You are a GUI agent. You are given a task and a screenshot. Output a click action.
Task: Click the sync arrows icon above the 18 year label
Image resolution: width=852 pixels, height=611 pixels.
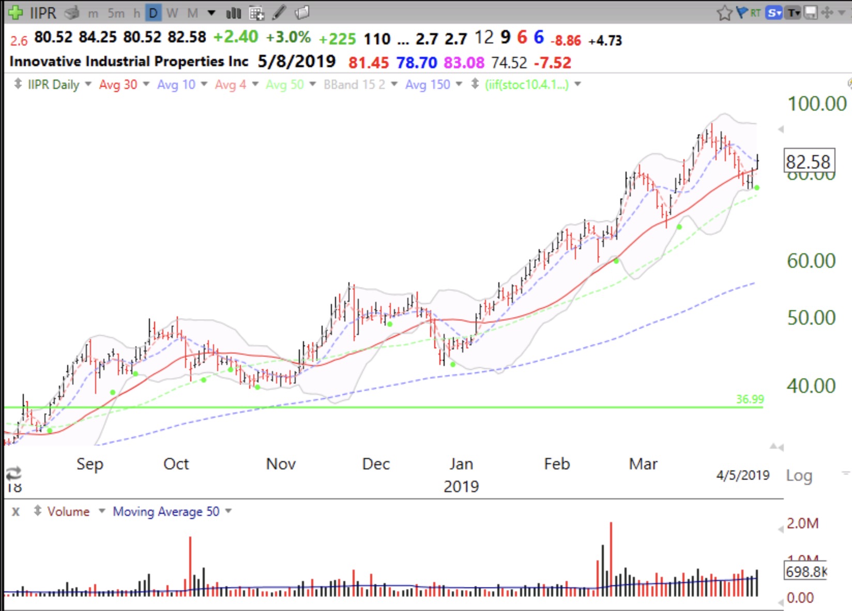coord(13,472)
